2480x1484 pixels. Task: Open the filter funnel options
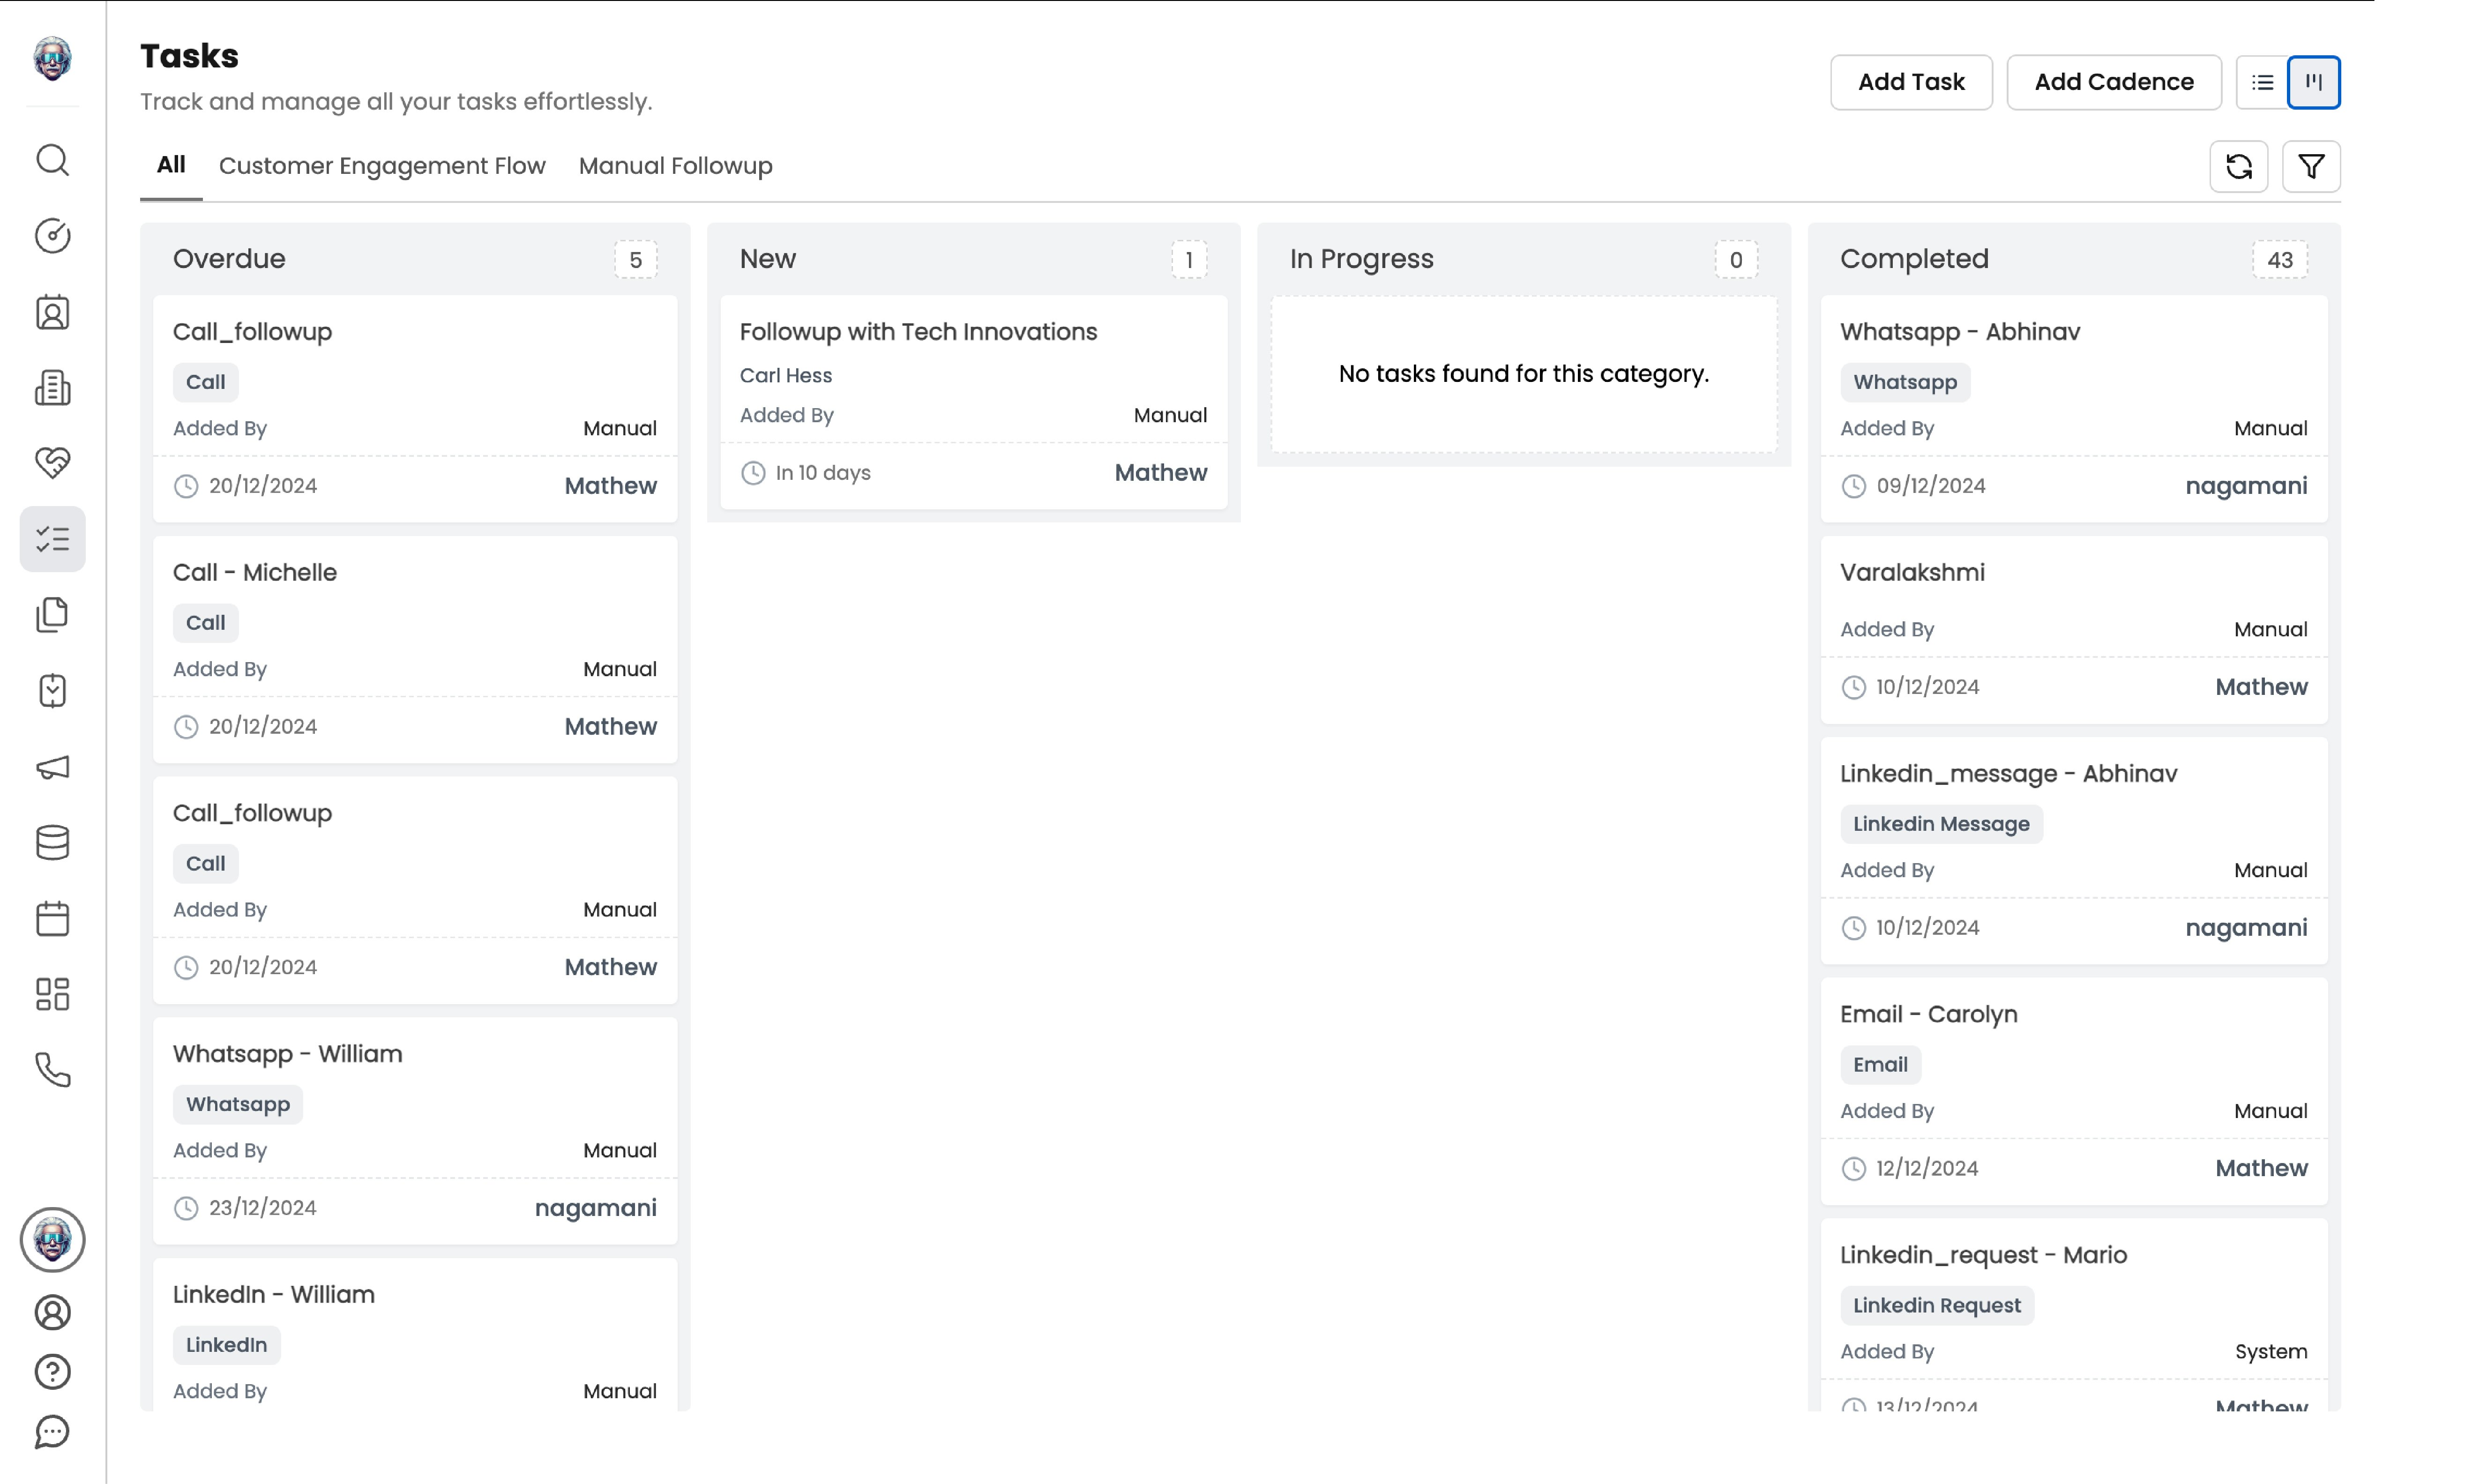(2311, 166)
